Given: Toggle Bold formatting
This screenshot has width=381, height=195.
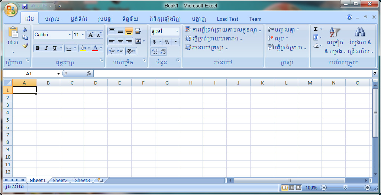Looking at the screenshot, I should tap(38, 48).
